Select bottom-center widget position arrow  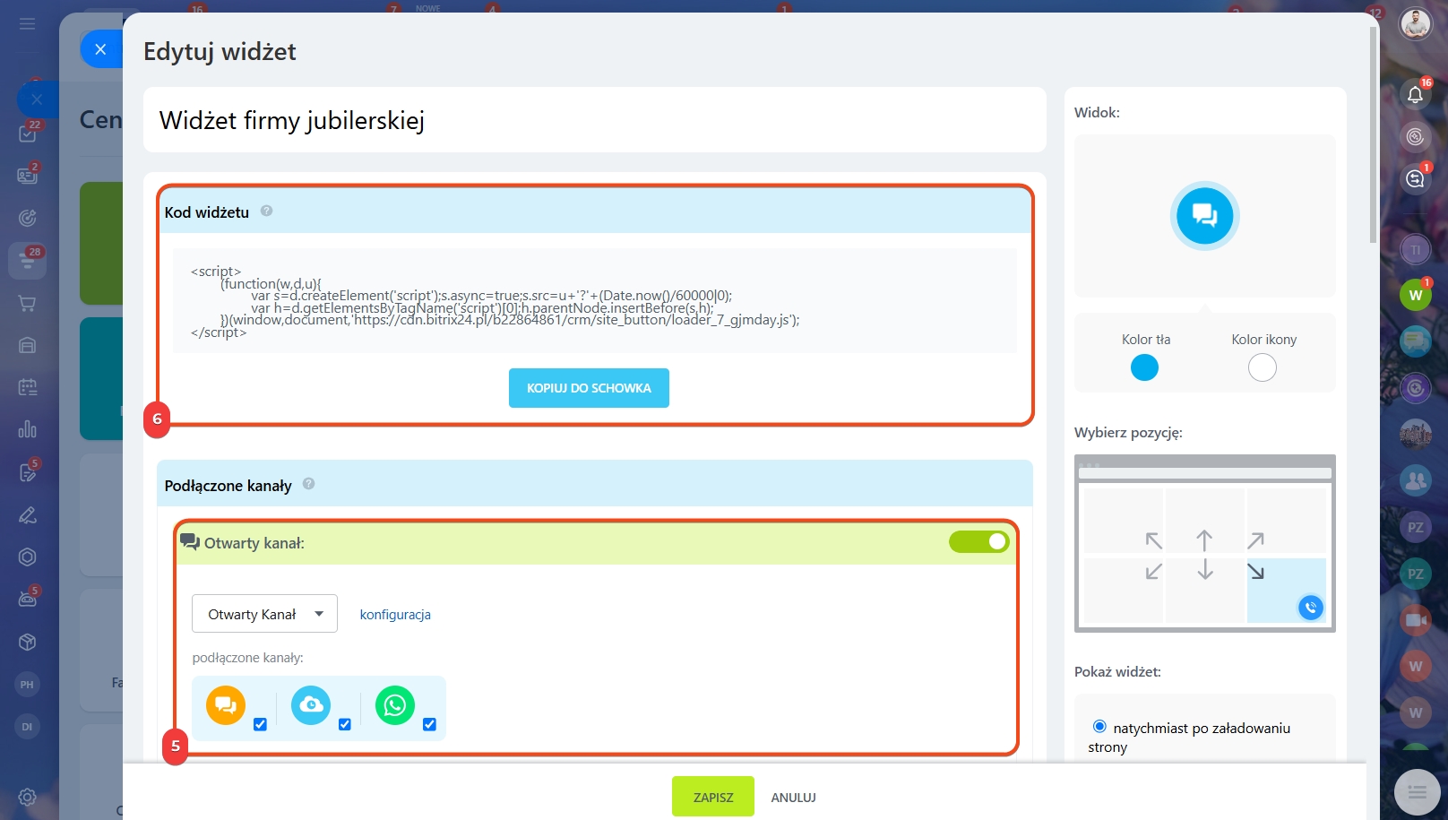tap(1205, 569)
